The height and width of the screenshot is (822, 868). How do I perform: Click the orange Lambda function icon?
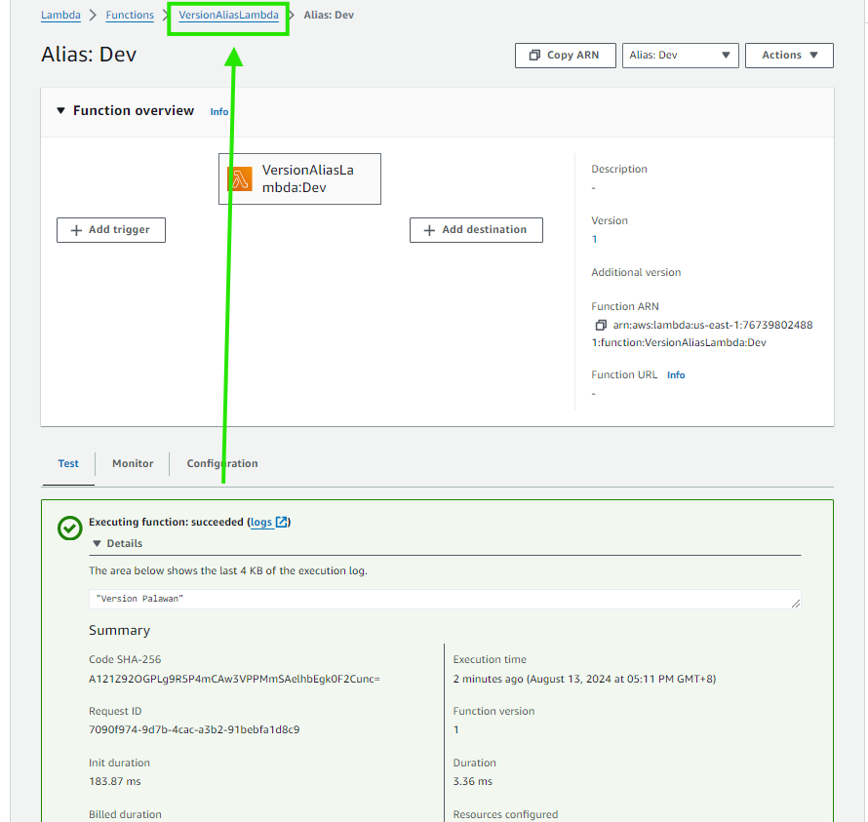pos(239,179)
